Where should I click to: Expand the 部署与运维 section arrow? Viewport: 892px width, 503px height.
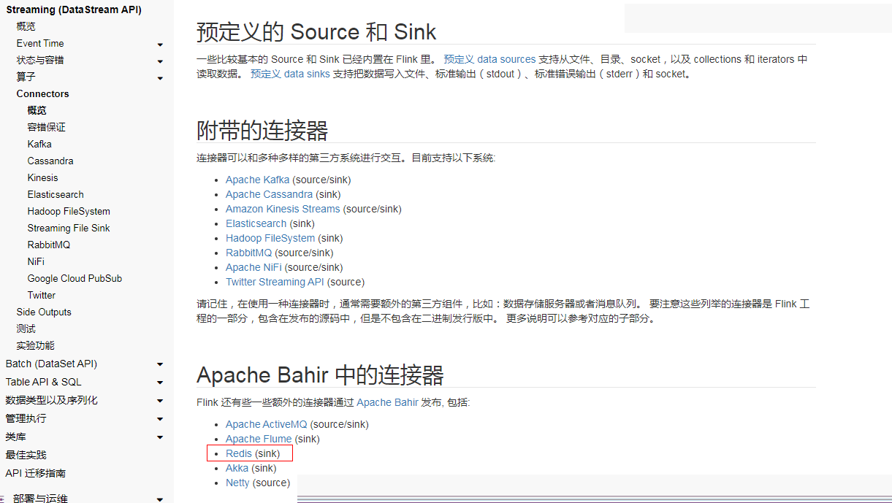coord(160,499)
